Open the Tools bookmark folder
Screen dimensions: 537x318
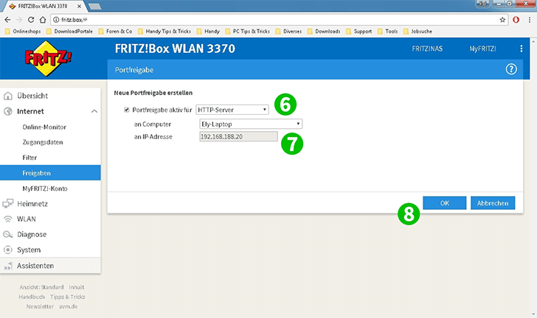tap(388, 32)
